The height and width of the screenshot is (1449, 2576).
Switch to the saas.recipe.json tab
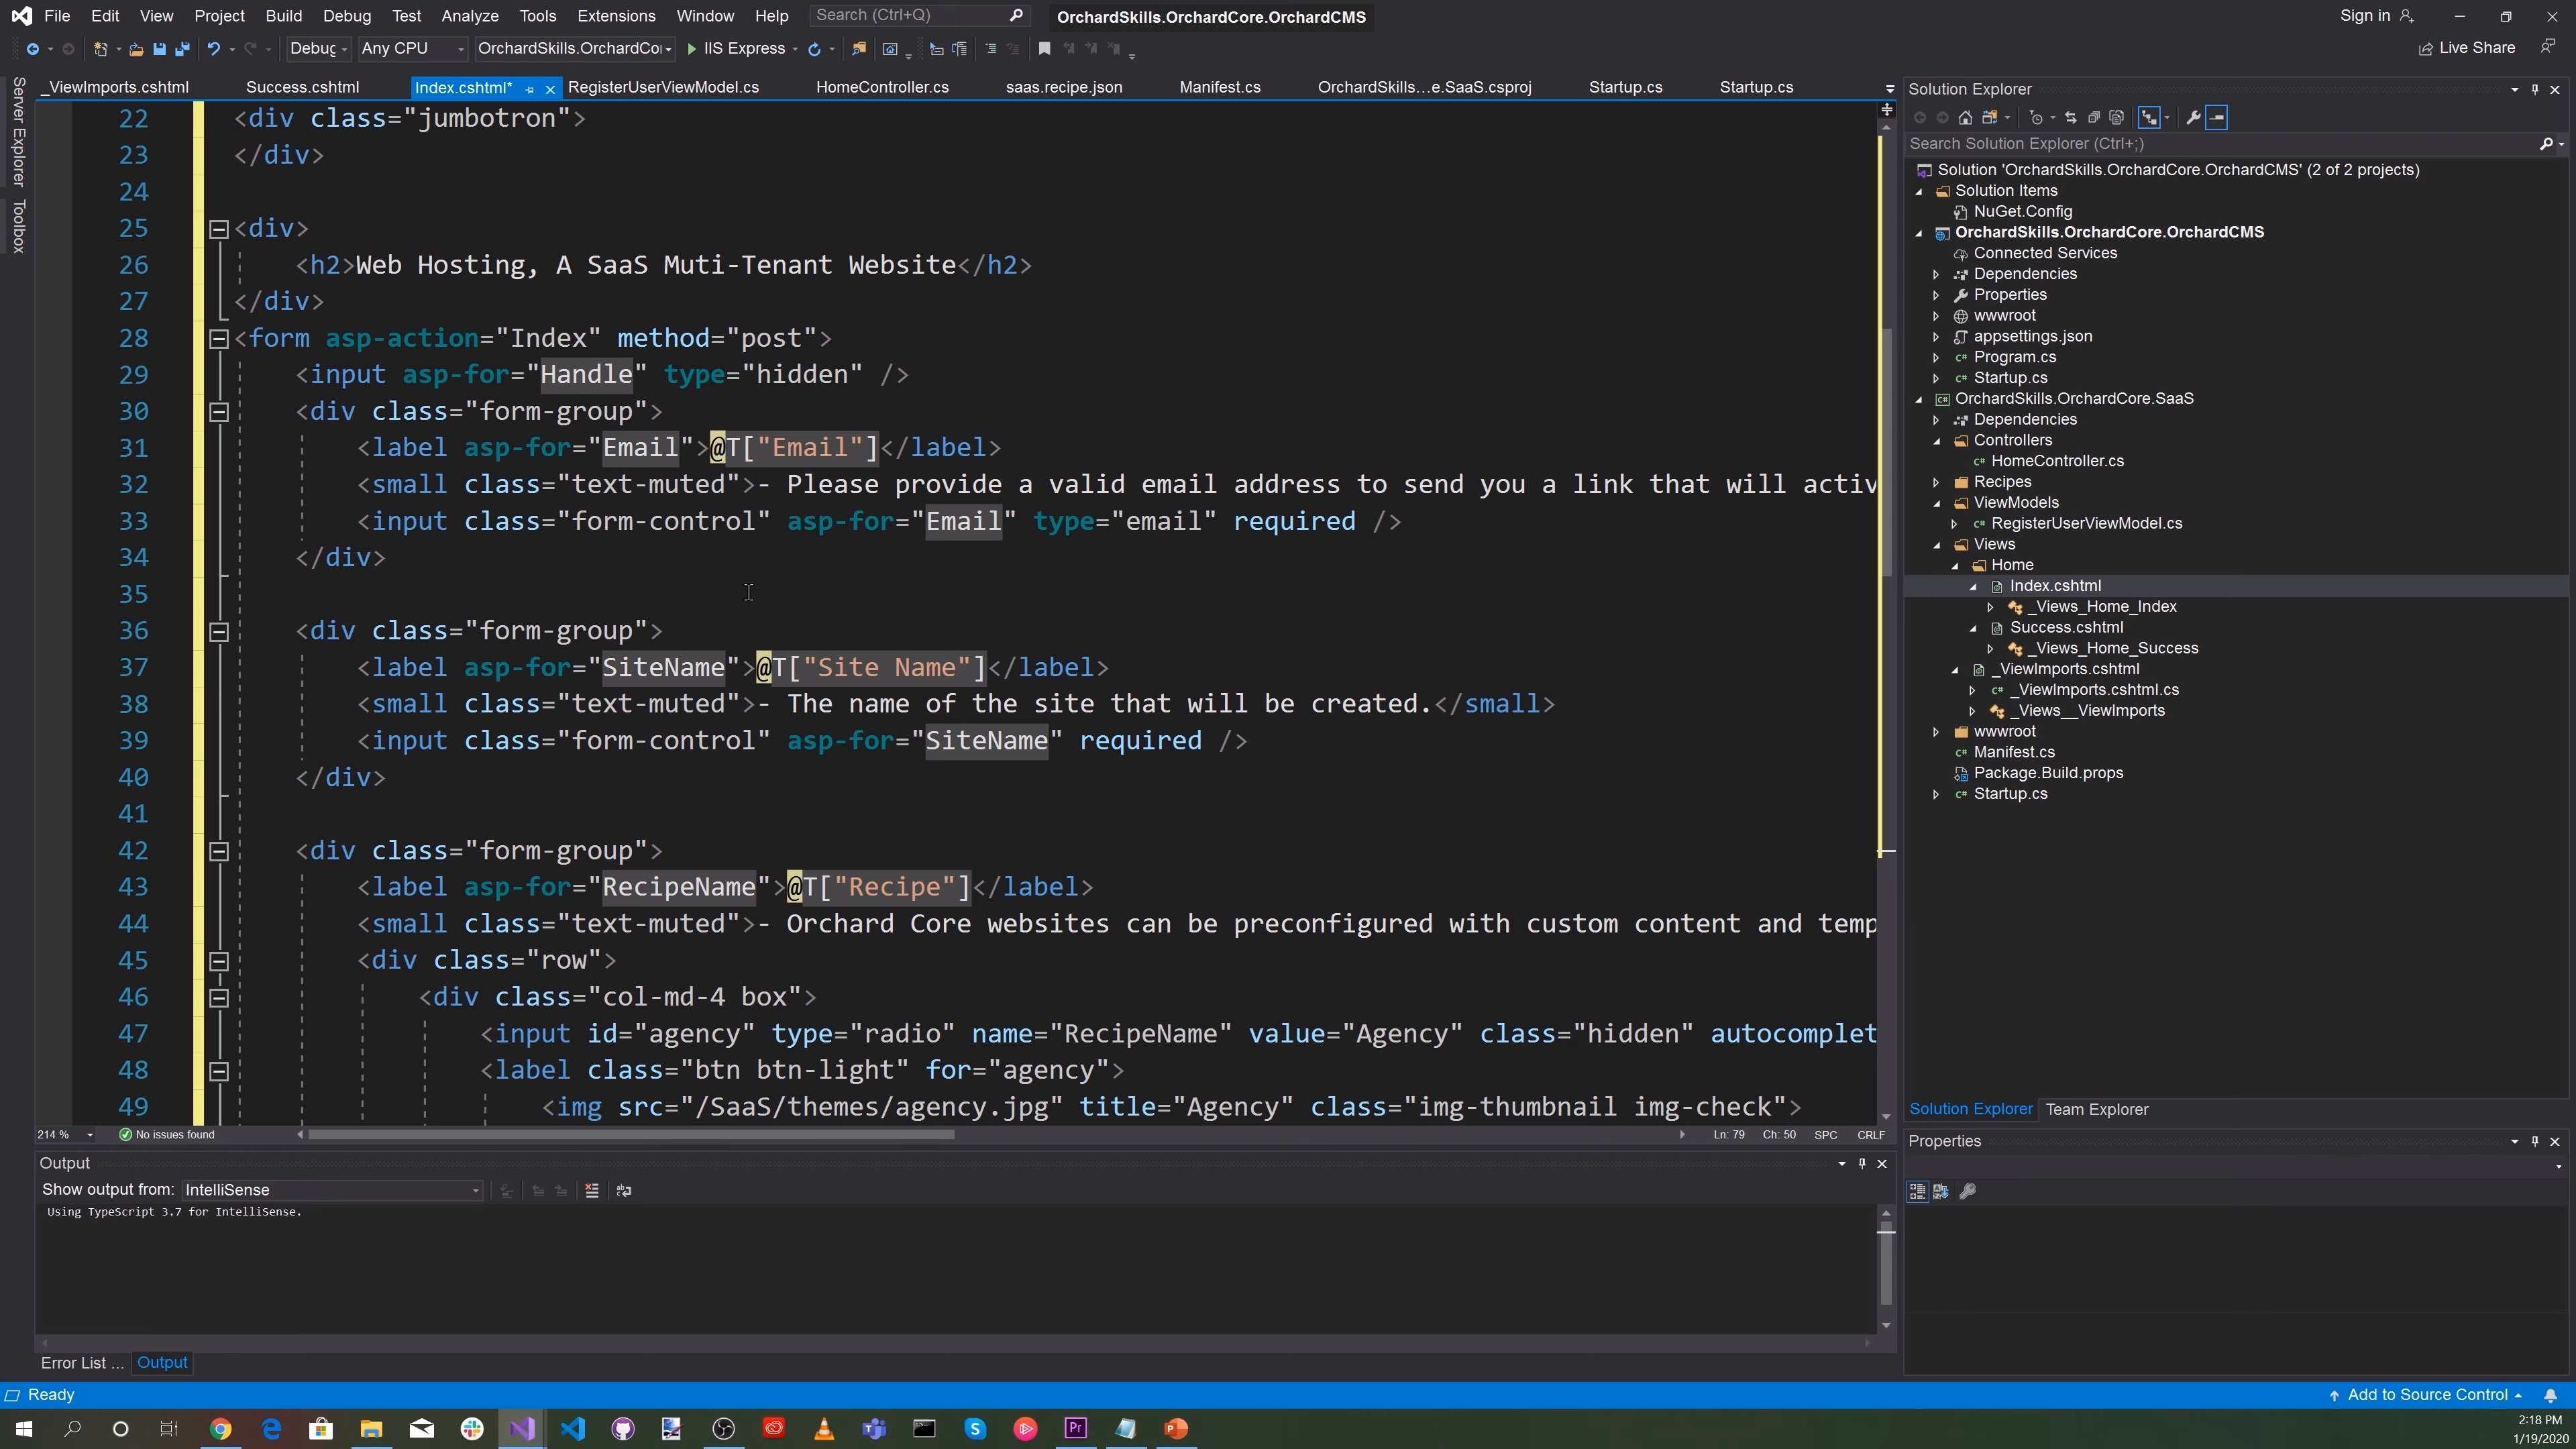pos(1064,87)
